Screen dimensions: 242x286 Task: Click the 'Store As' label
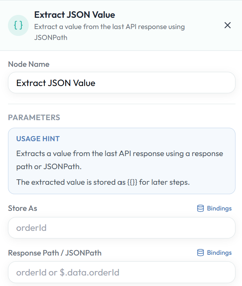(23, 208)
